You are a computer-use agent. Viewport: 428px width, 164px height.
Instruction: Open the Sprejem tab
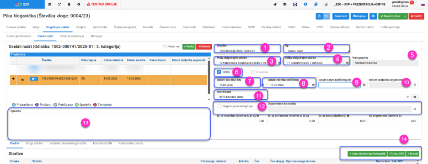coord(81,27)
